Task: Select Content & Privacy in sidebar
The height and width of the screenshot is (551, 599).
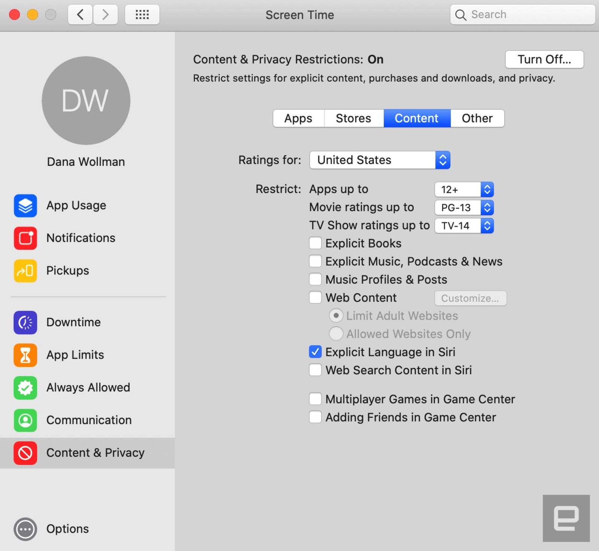Action: point(87,453)
